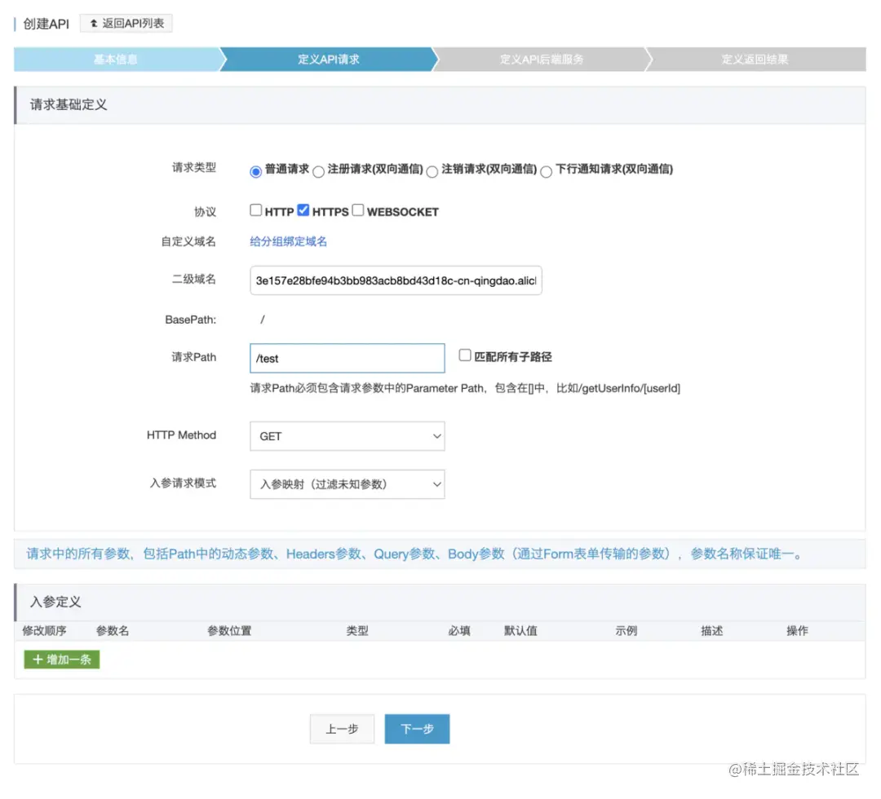The height and width of the screenshot is (799, 881).
Task: Click the 上一步 button
Action: click(342, 729)
